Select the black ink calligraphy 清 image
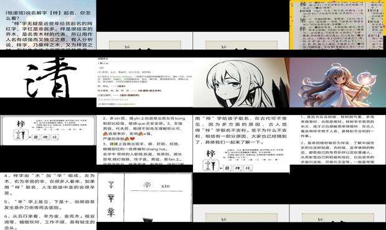The width and height of the screenshot is (386, 230). click(48, 78)
